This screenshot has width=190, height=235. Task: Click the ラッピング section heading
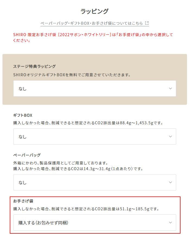point(94,11)
